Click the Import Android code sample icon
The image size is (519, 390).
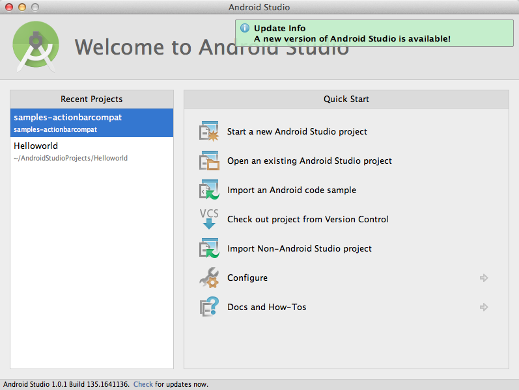[209, 190]
